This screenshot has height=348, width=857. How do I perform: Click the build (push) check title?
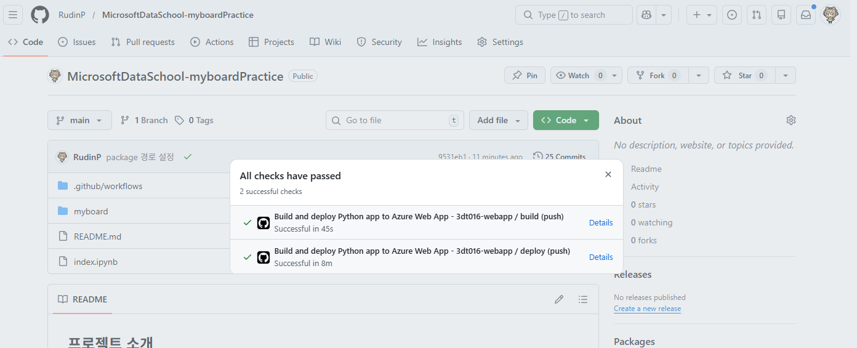(419, 216)
